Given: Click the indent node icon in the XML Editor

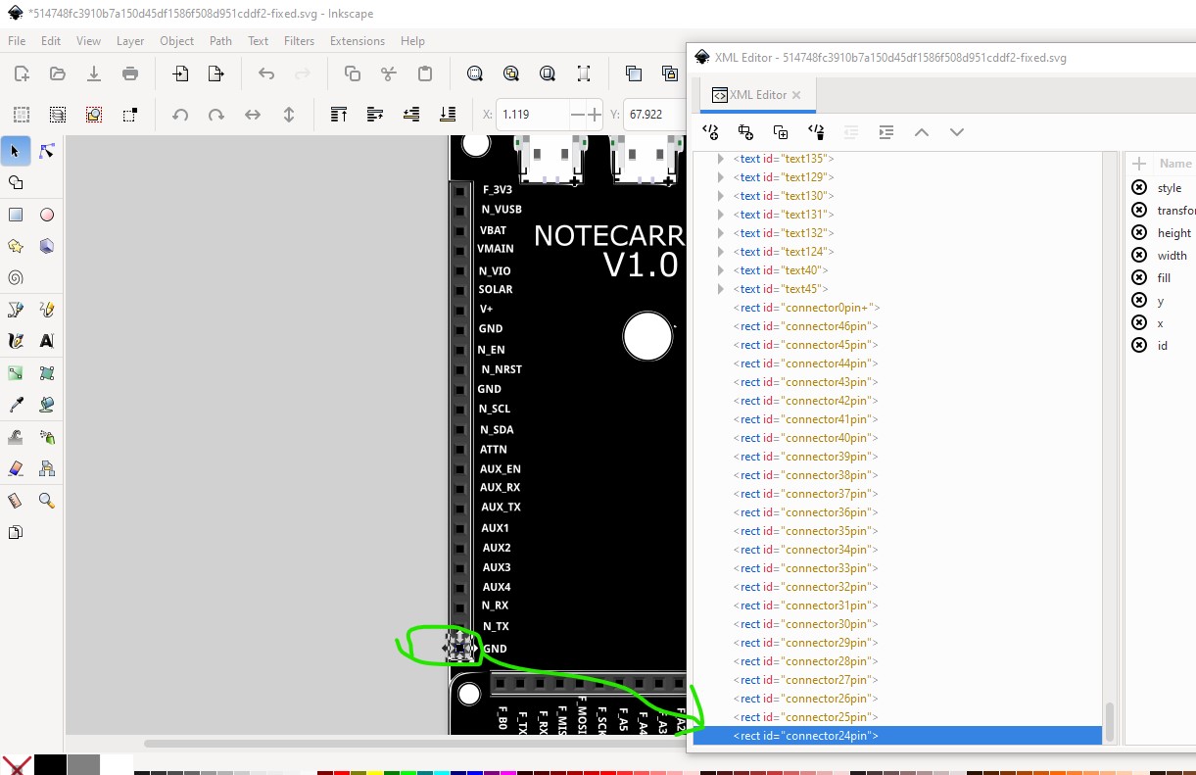Looking at the screenshot, I should tap(886, 132).
